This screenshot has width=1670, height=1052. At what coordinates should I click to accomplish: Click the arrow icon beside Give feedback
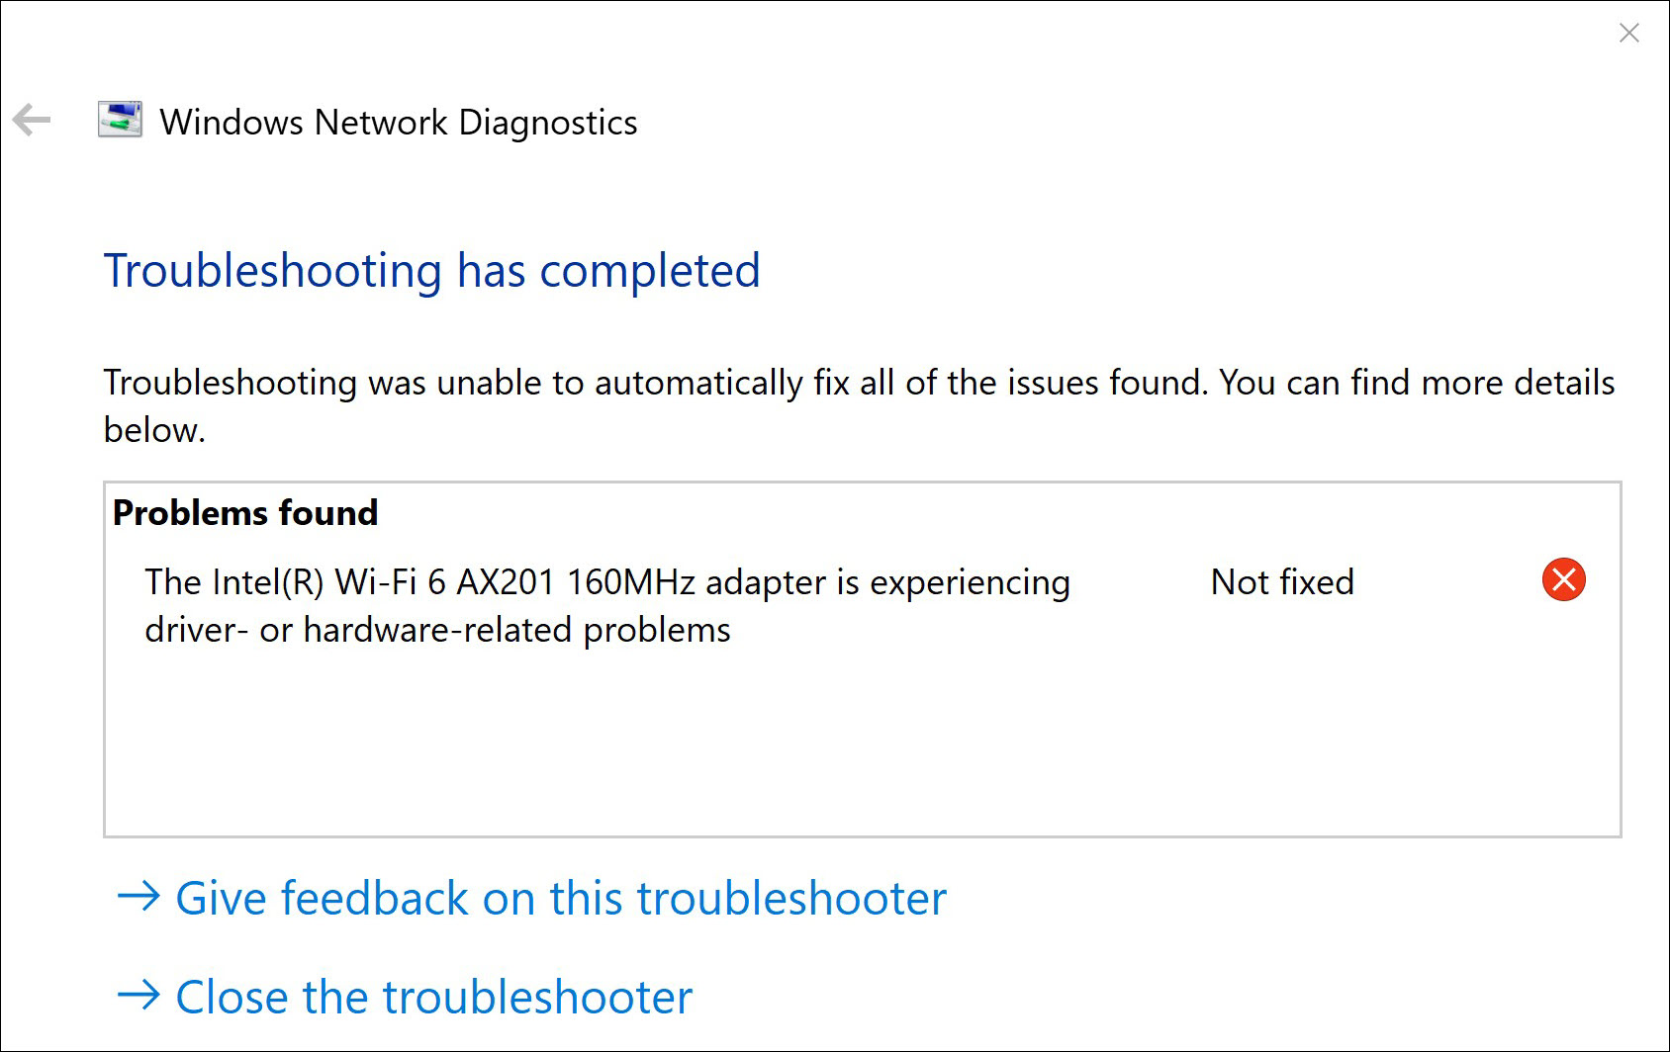pyautogui.click(x=139, y=897)
